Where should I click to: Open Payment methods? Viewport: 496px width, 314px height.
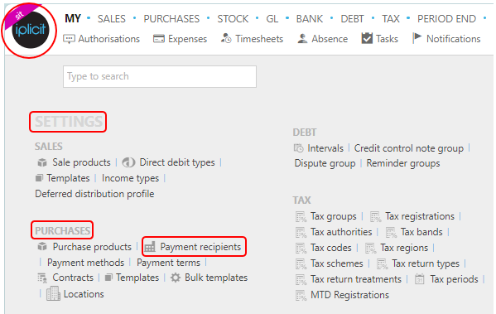tap(86, 263)
